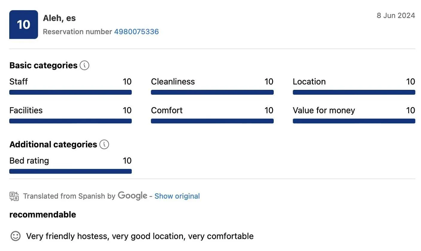Open reservation number 4980075336 link

tap(137, 31)
